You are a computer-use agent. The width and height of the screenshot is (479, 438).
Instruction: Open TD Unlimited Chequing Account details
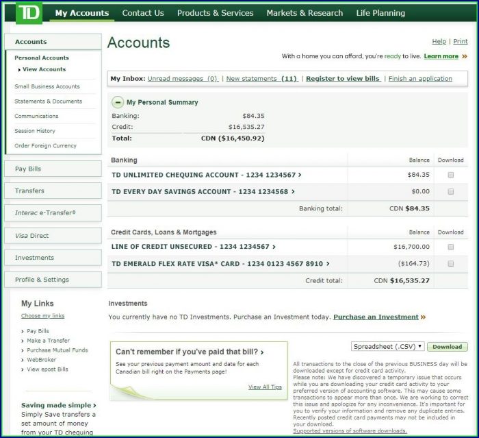[207, 175]
